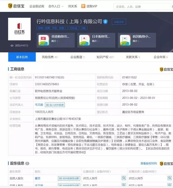The height and width of the screenshot is (188, 173).
Task: Click magnifier icon beside 实缴出资 20万人民币
Action: pos(169,178)
